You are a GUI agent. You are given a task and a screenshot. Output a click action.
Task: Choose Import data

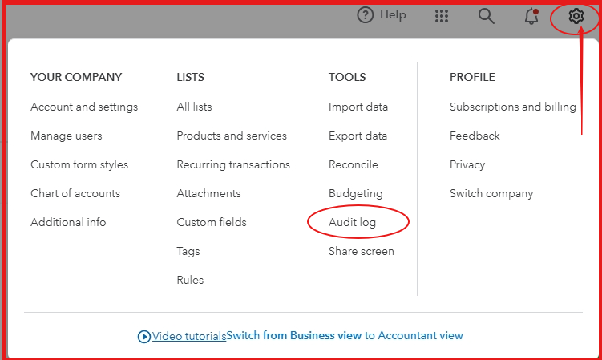click(358, 107)
